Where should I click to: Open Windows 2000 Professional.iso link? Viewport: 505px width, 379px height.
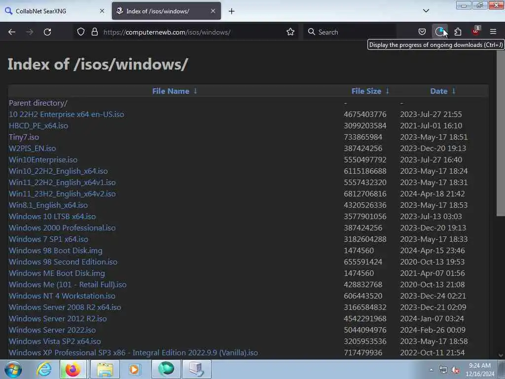(62, 228)
